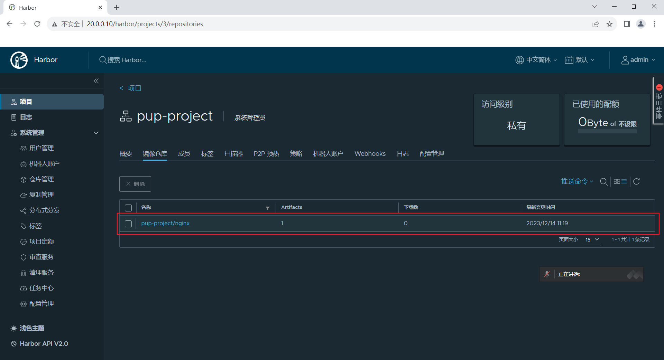Screen dimensions: 664x360
Task: Open tab search chevron in title bar
Action: pyautogui.click(x=594, y=7)
